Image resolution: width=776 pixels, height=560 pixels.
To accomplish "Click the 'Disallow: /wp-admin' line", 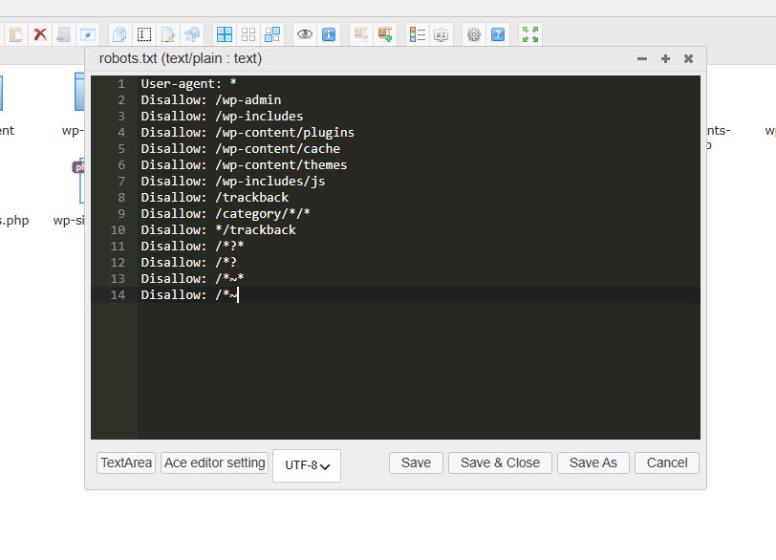I will pyautogui.click(x=211, y=100).
